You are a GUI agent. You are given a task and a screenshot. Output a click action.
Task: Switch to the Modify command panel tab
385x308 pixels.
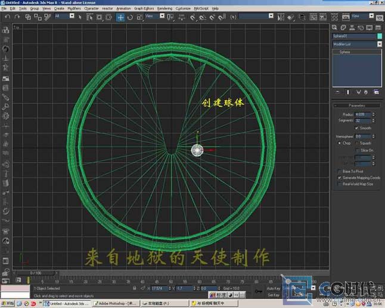(x=343, y=28)
